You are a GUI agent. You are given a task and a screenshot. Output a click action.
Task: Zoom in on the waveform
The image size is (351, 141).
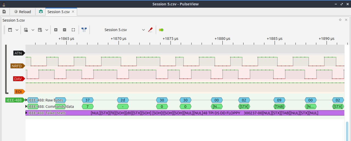(x=56, y=30)
